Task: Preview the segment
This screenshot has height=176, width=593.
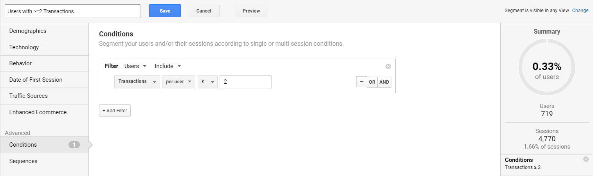Action: point(251,11)
